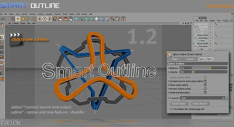Collapse the first Extrude NURBS tree node
Viewport: 234px width, 127px height.
pyautogui.click(x=193, y=24)
